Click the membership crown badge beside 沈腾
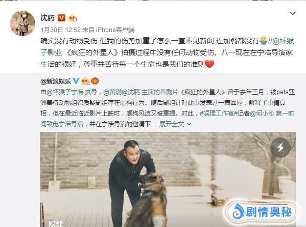Screen dimensions: 306x227 point(73,18)
